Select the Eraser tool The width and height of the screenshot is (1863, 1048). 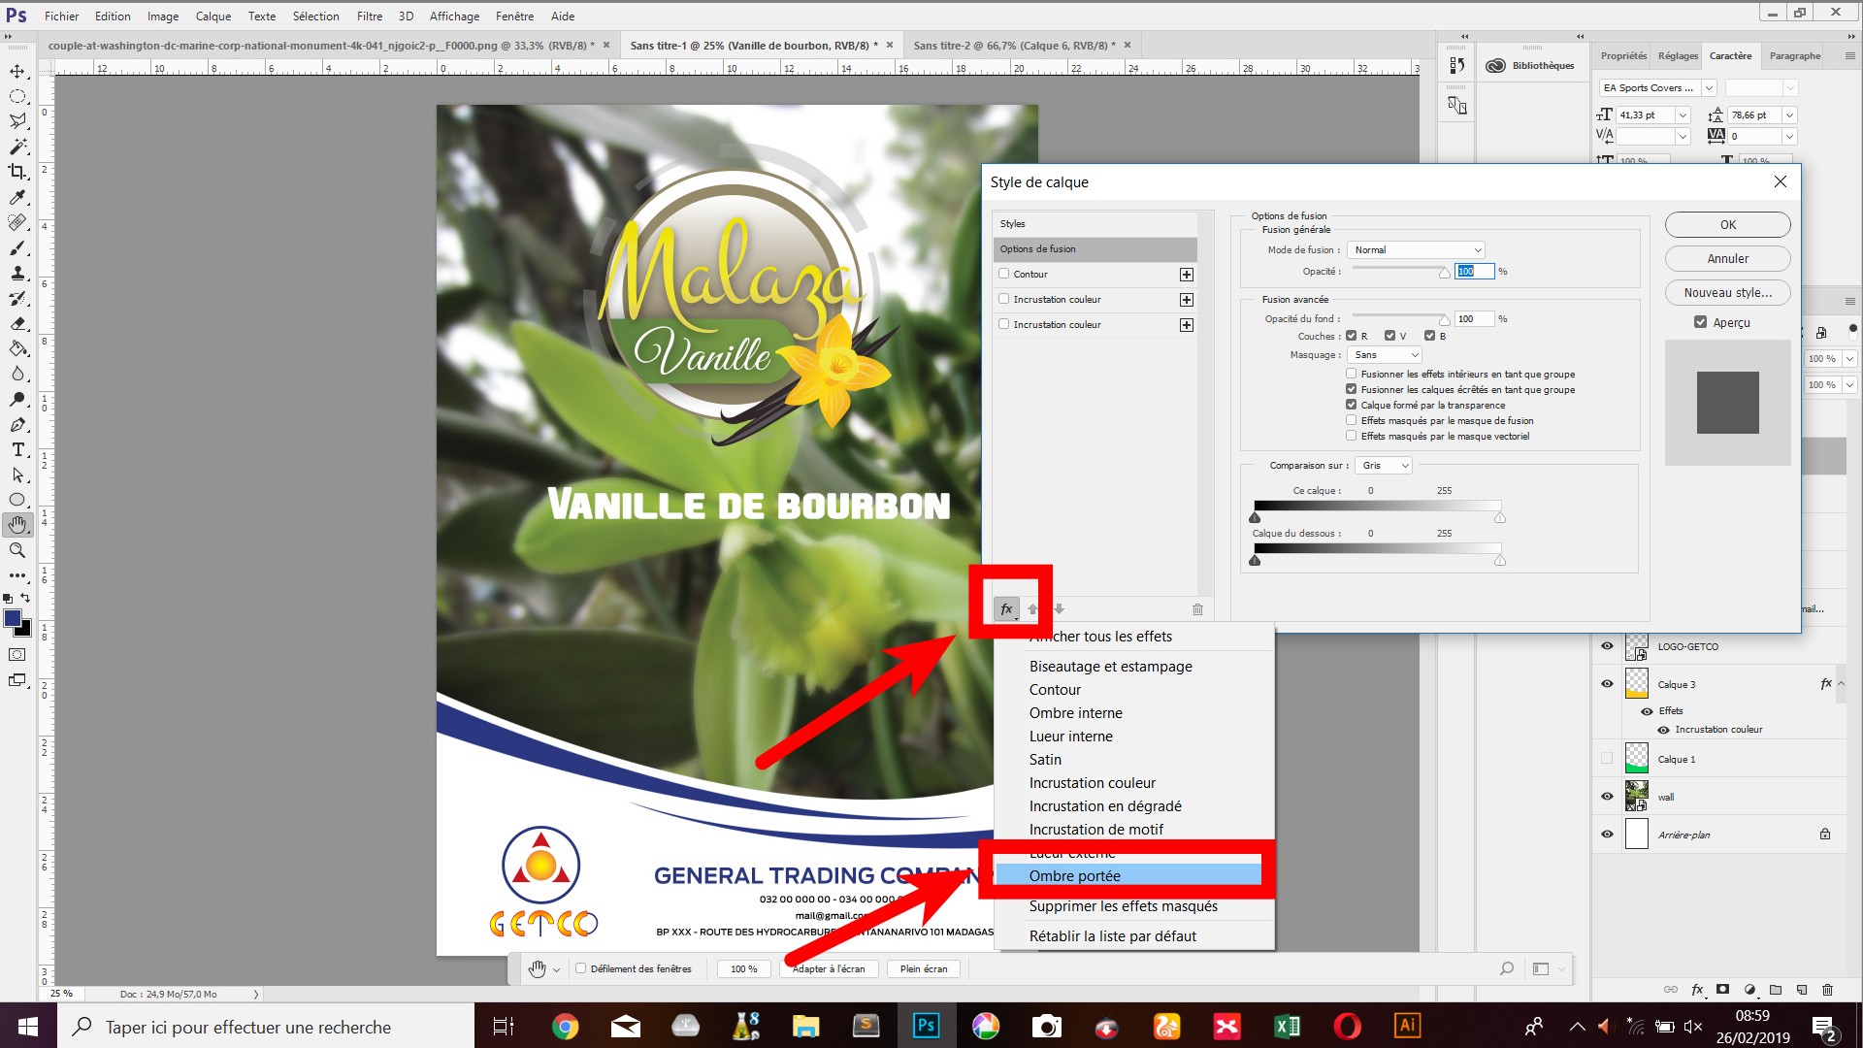click(x=17, y=323)
